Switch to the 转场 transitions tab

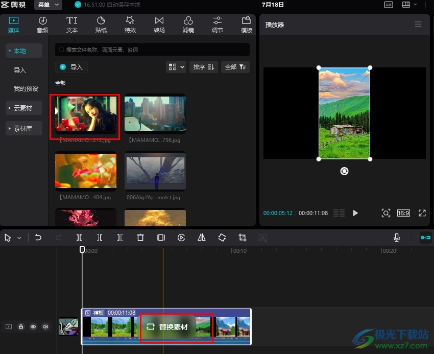tap(159, 25)
